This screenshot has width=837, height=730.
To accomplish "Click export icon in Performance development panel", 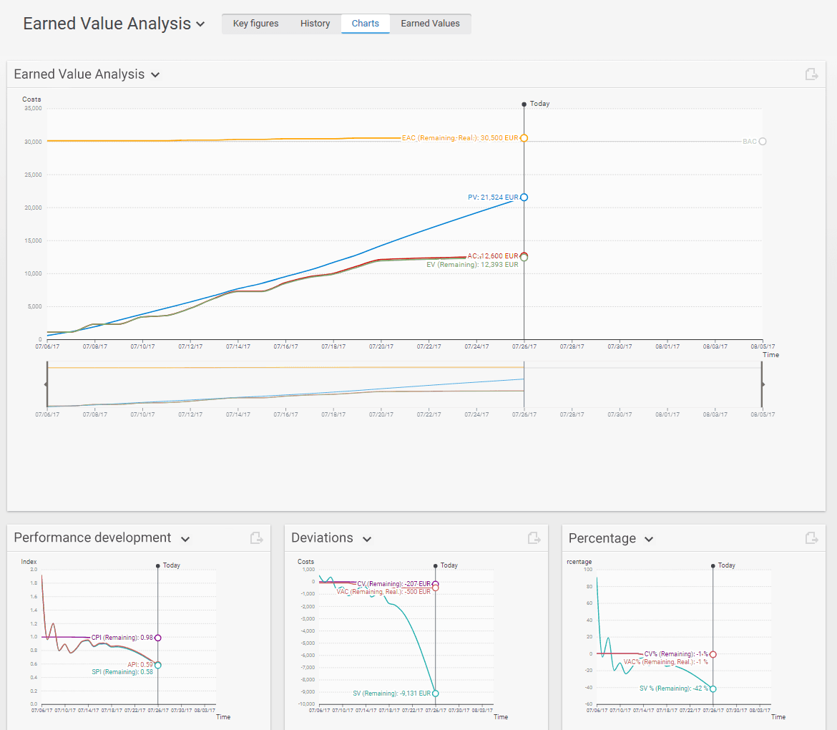I will 257,538.
